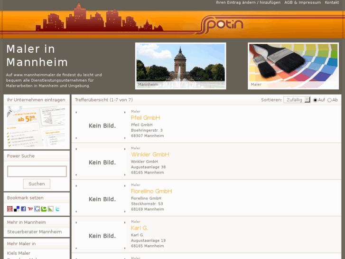Click postal code 68307 Mannheim
This screenshot has height=259, width=345.
[x=148, y=136]
